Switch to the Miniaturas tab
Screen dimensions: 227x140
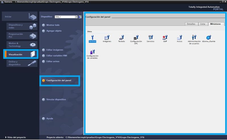coord(215,24)
